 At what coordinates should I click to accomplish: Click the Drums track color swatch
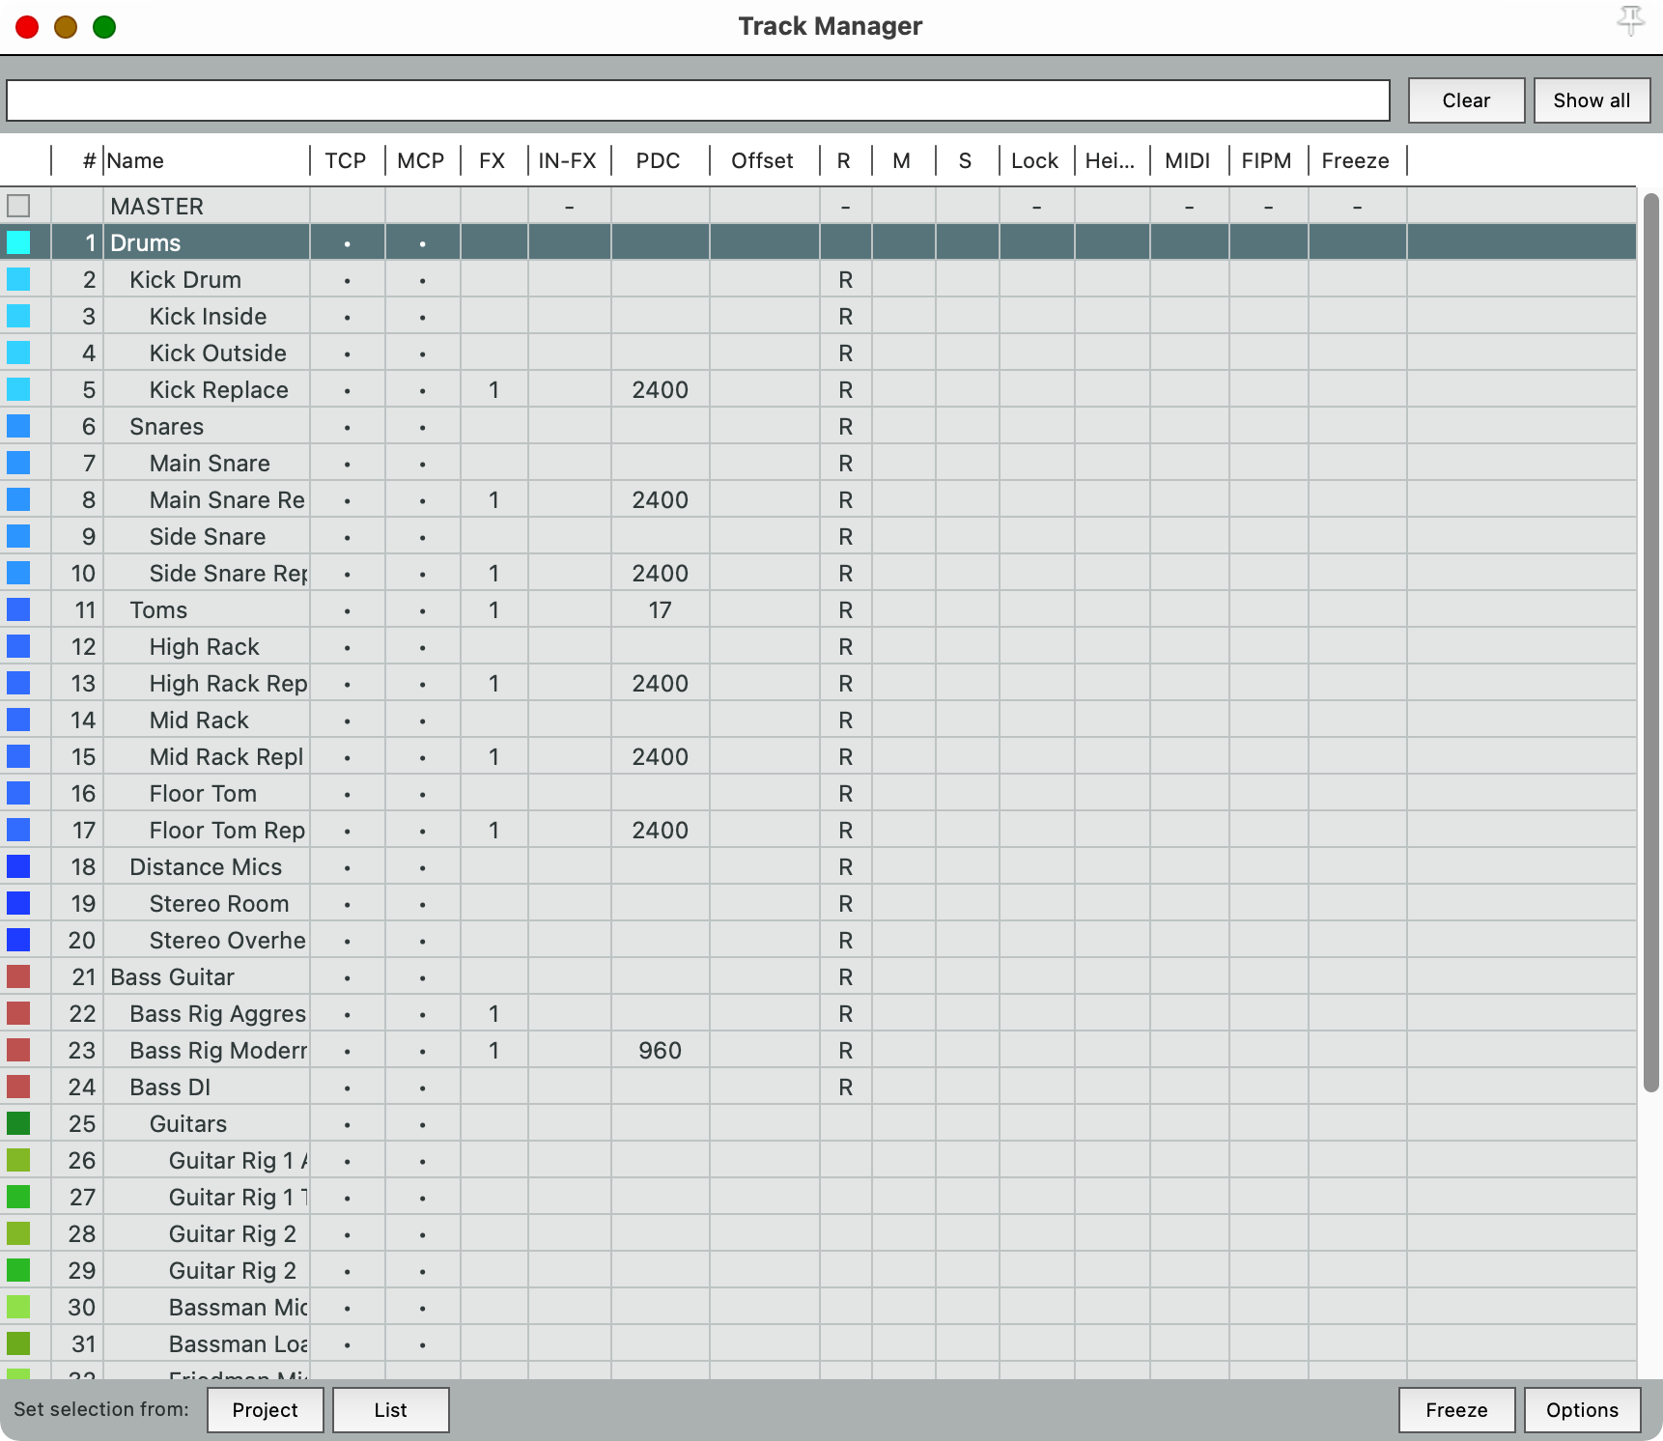pyautogui.click(x=18, y=242)
